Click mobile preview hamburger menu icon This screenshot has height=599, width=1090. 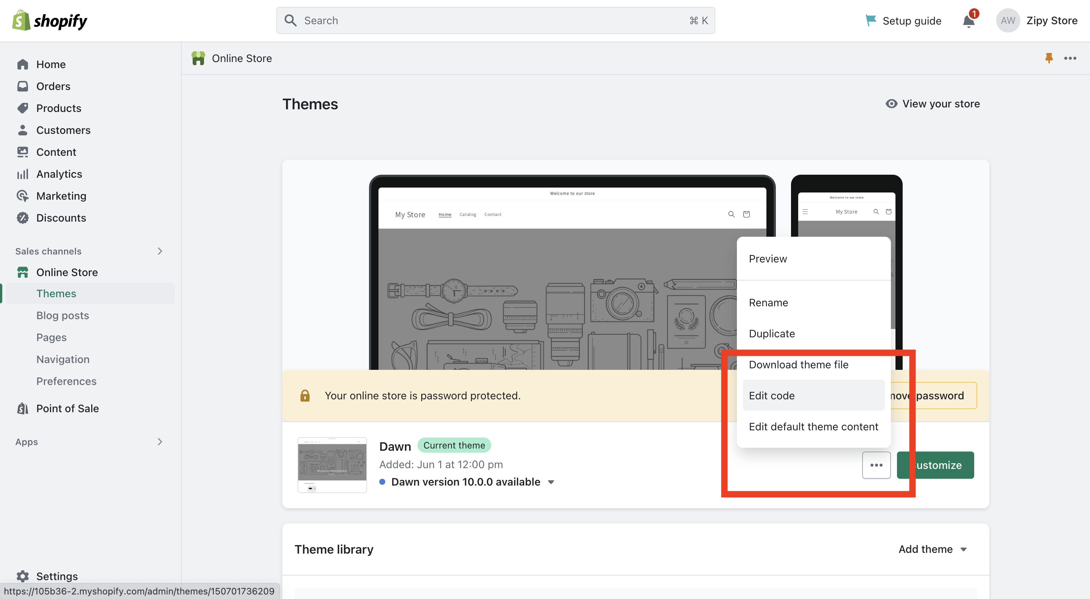(x=805, y=211)
